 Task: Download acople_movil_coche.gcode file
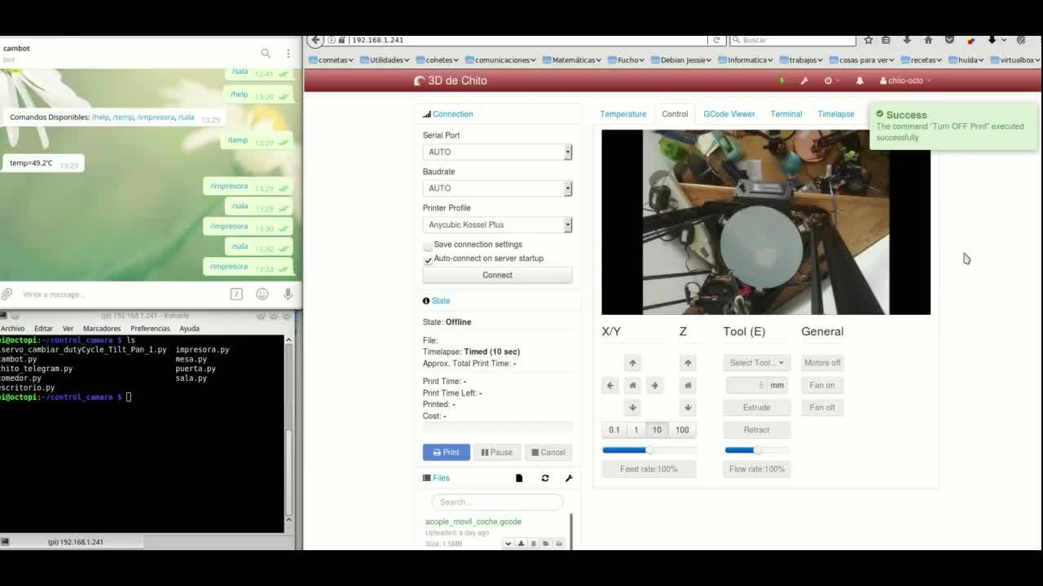coord(521,544)
